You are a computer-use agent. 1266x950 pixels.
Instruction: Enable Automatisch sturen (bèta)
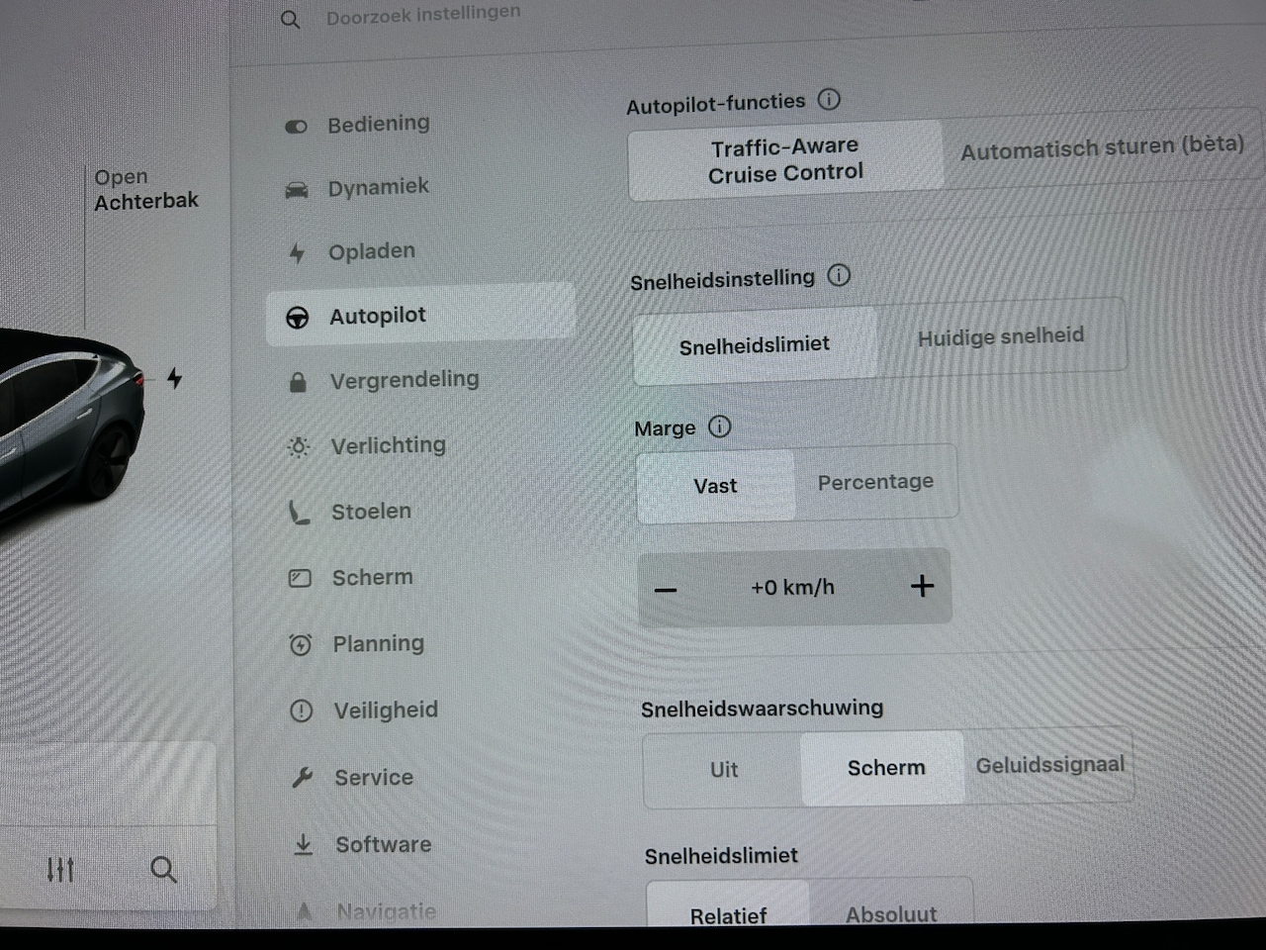pos(1101,147)
